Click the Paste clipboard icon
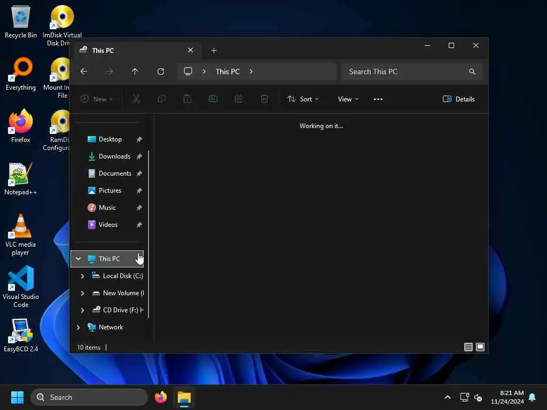547x410 pixels. pos(187,99)
